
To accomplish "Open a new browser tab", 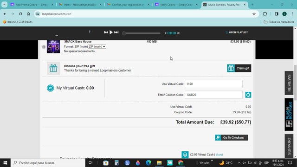I will pos(252,5).
